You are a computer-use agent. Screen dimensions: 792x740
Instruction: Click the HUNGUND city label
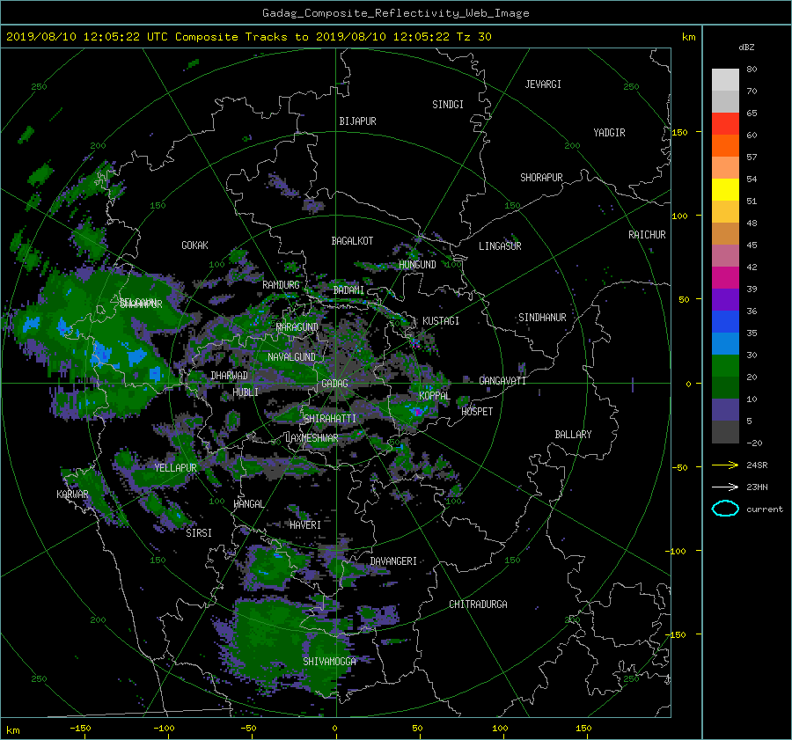(x=417, y=265)
